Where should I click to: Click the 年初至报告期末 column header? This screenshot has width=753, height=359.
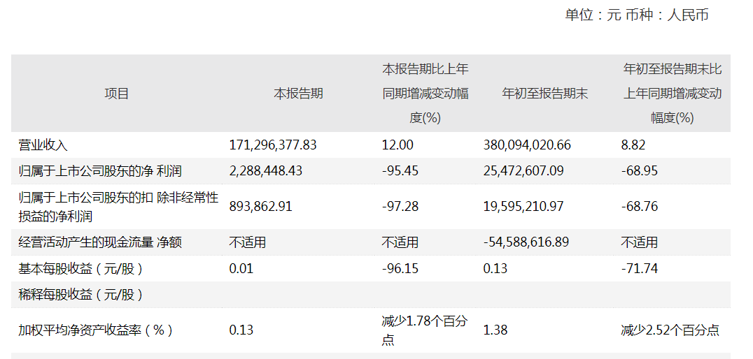544,94
